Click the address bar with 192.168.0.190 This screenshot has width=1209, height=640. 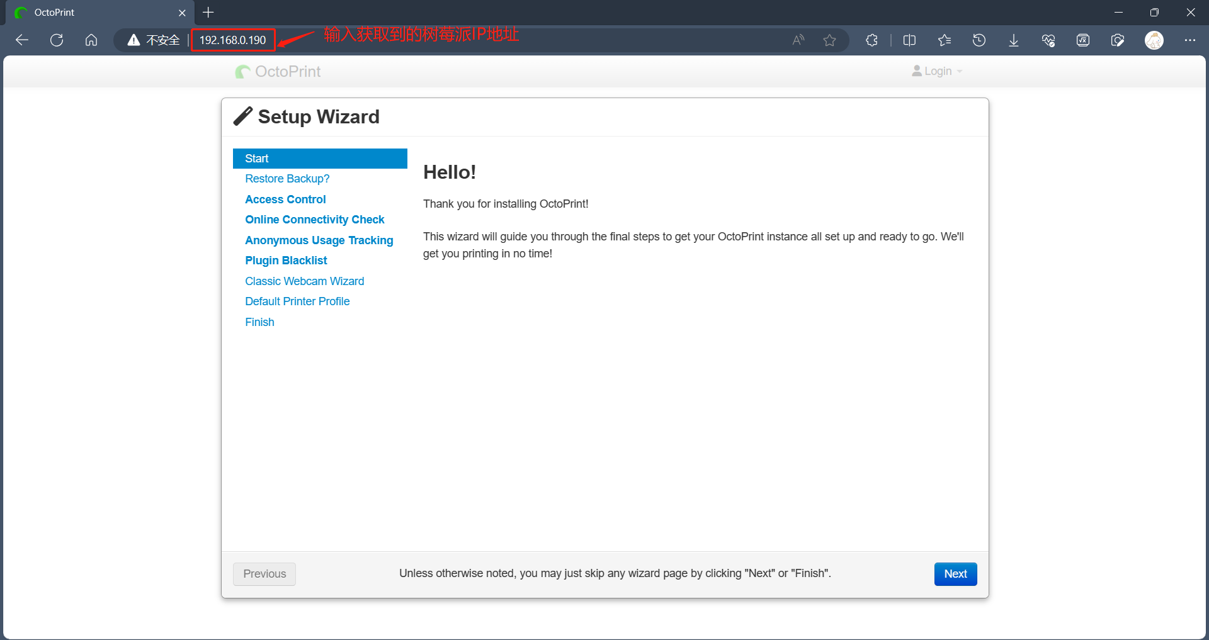click(233, 40)
